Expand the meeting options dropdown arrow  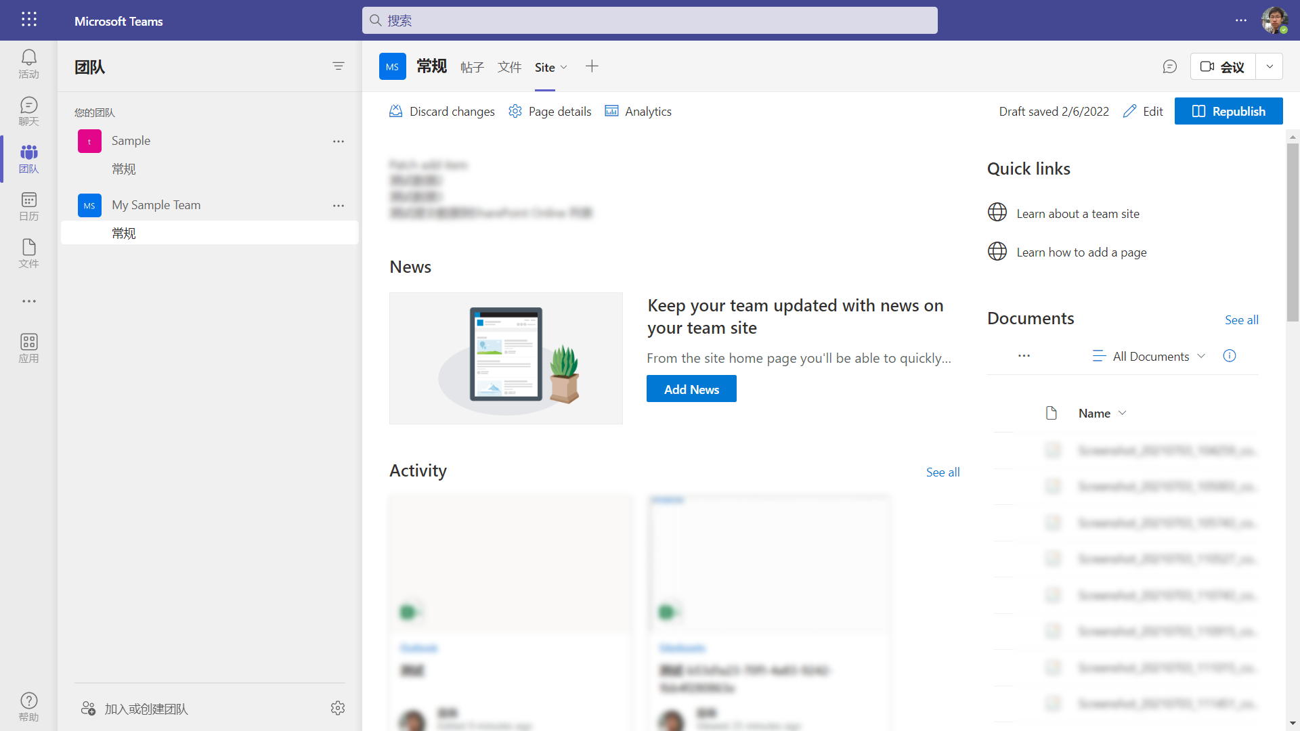tap(1270, 66)
